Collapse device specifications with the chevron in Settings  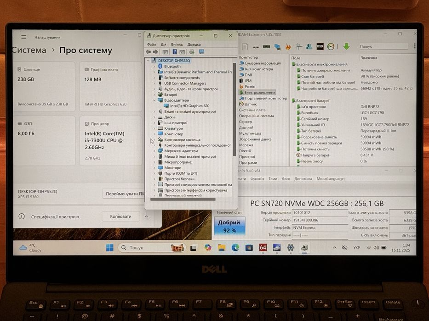click(x=146, y=216)
